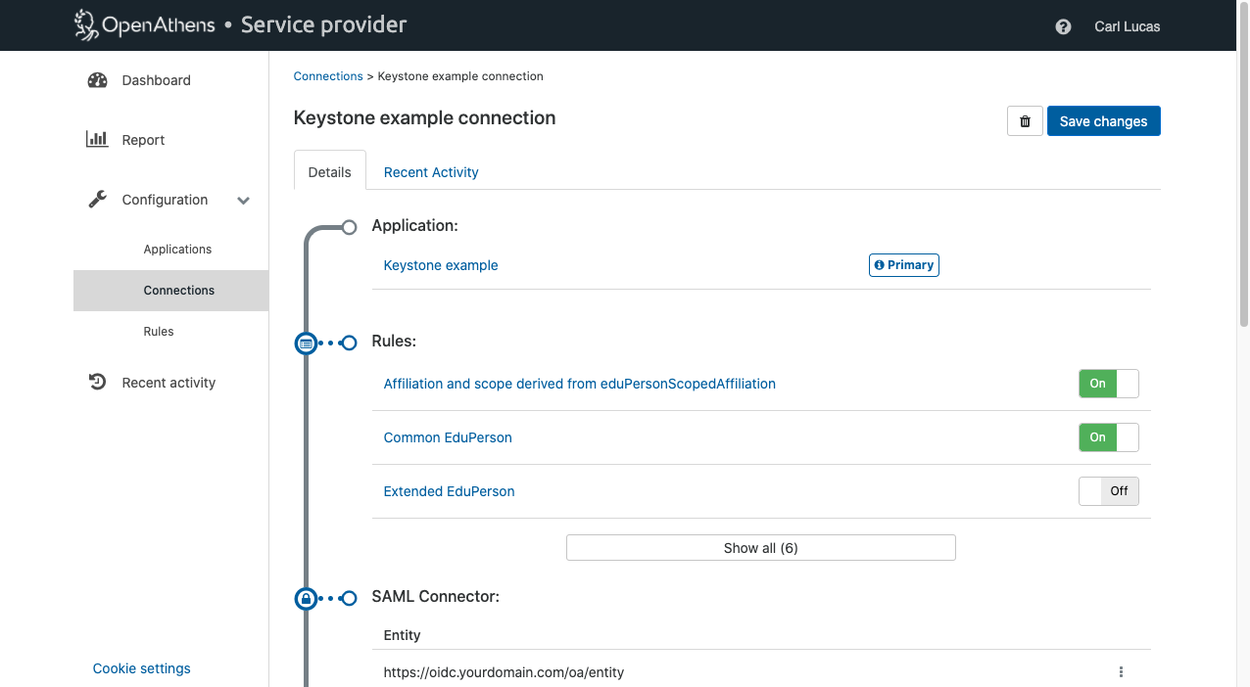Click the Configuration wrench icon

coord(97,200)
